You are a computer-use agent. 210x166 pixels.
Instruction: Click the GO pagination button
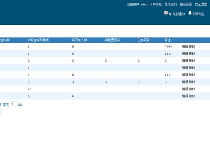click(20, 105)
